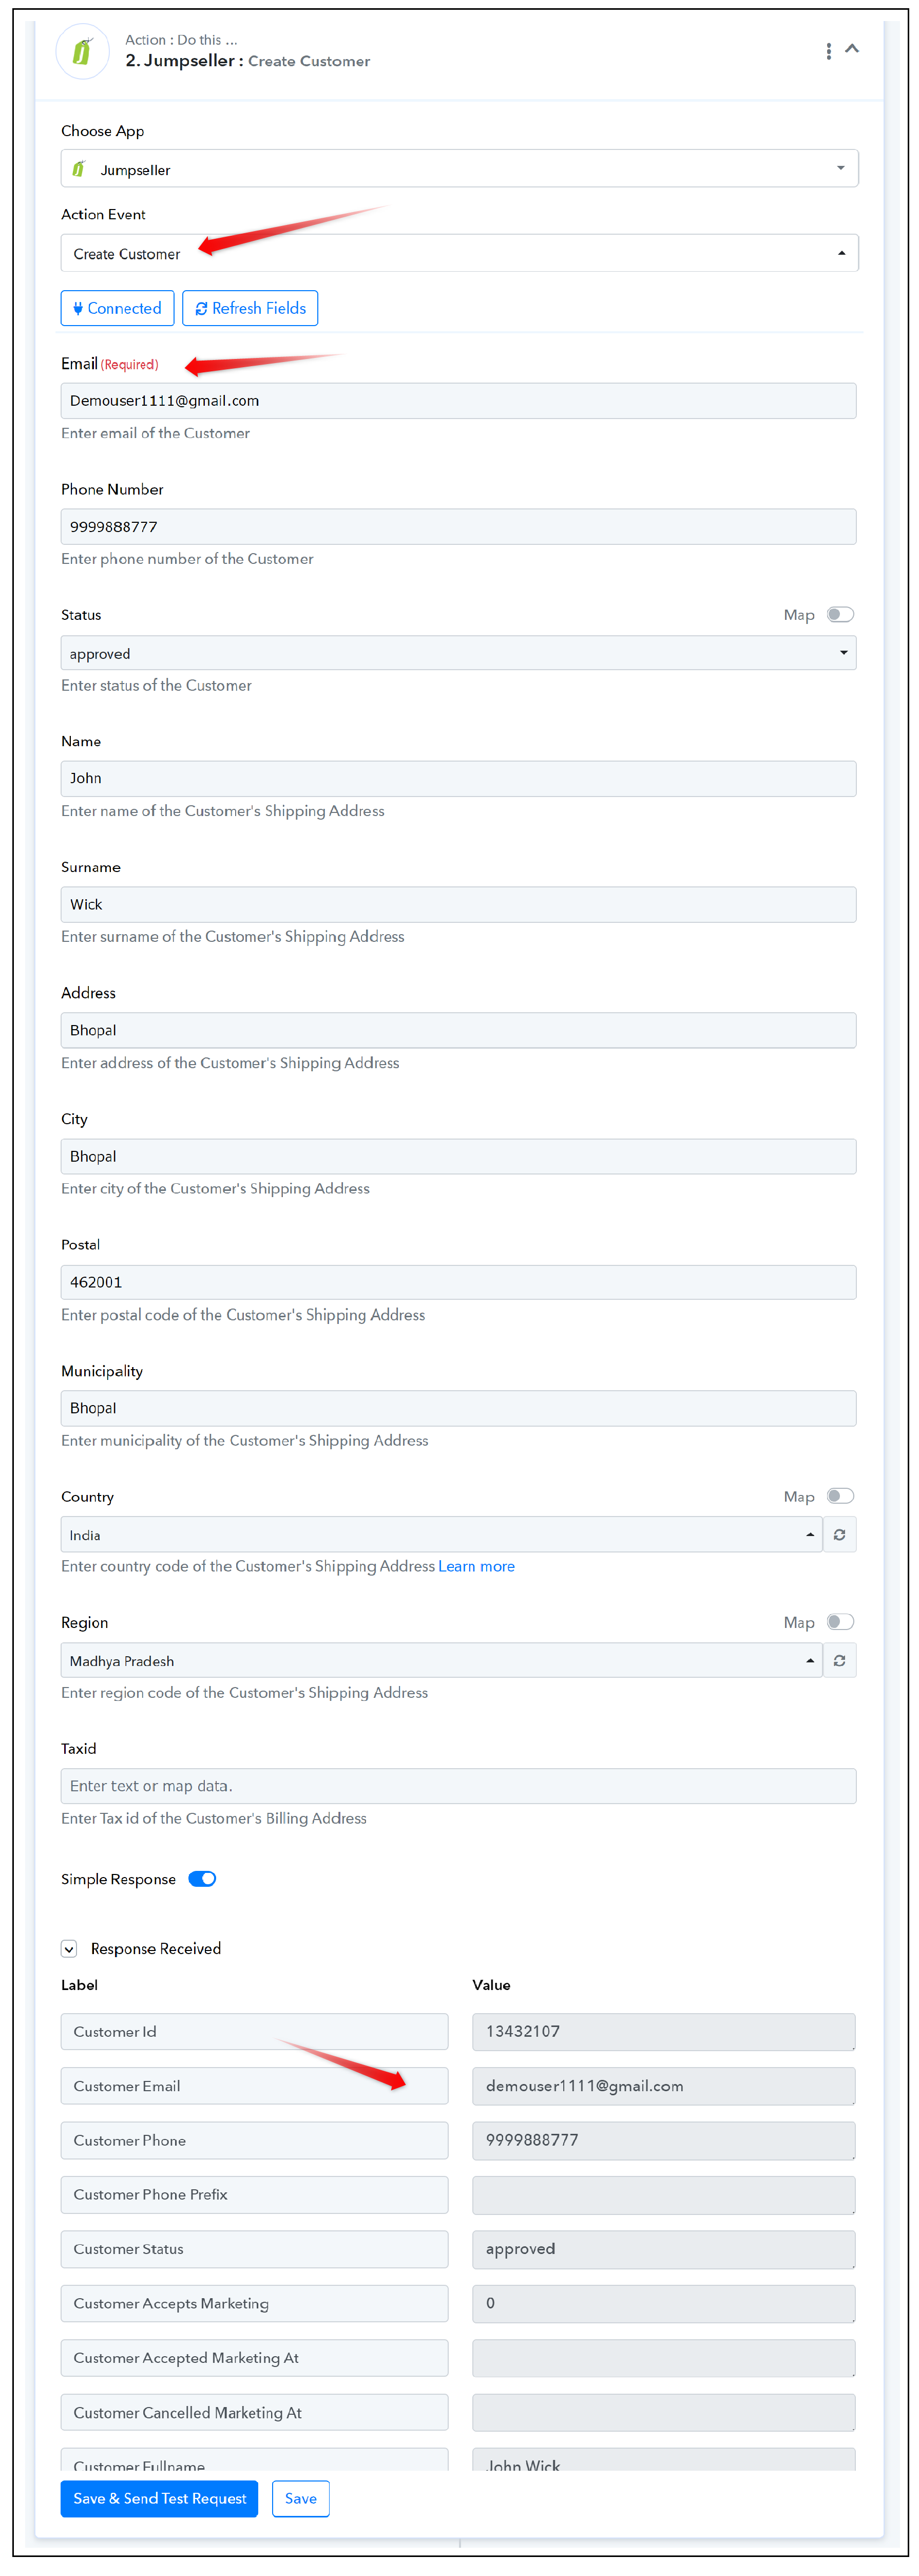919x2576 pixels.
Task: Click the Refresh Fields button
Action: coord(250,308)
